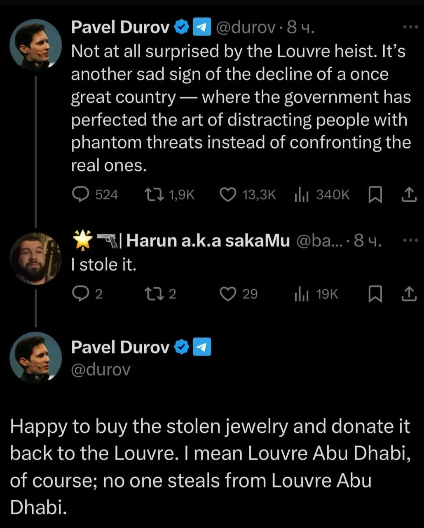Image resolution: width=424 pixels, height=528 pixels.
Task: Open more options on Durov's first tweet
Action: 410,27
